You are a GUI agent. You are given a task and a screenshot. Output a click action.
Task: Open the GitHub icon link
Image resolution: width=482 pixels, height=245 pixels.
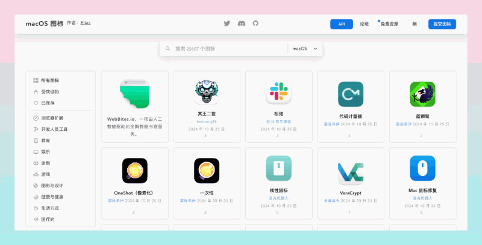[255, 23]
